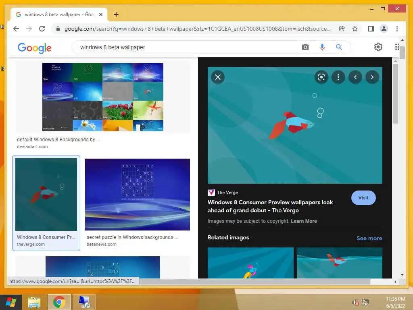Click the Verge article title link
Image resolution: width=413 pixels, height=310 pixels.
point(270,206)
